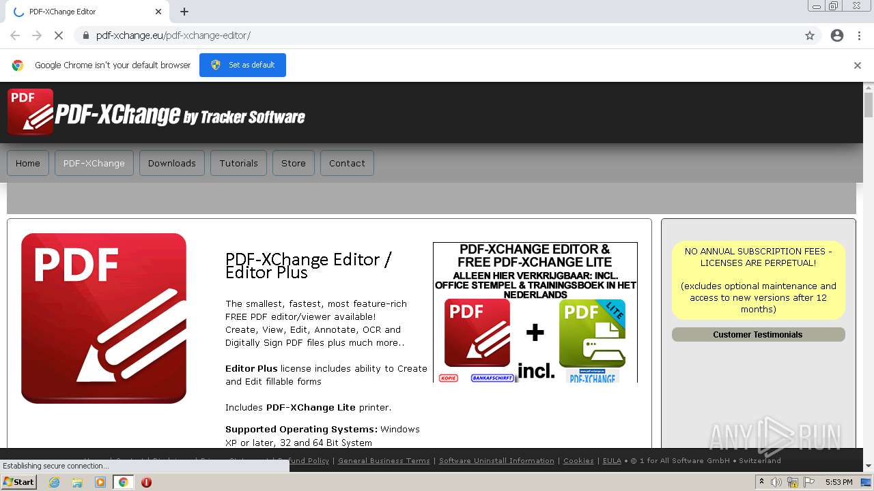
Task: Open a new browser tab
Action: tap(184, 12)
